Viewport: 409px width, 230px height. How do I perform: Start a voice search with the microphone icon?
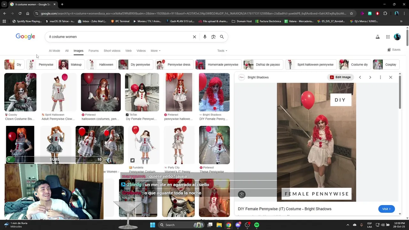[x=205, y=37]
